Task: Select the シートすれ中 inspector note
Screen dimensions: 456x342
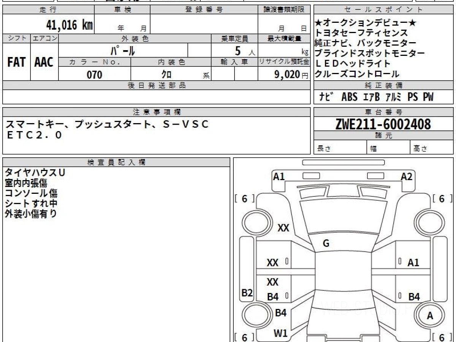Action: click(31, 203)
